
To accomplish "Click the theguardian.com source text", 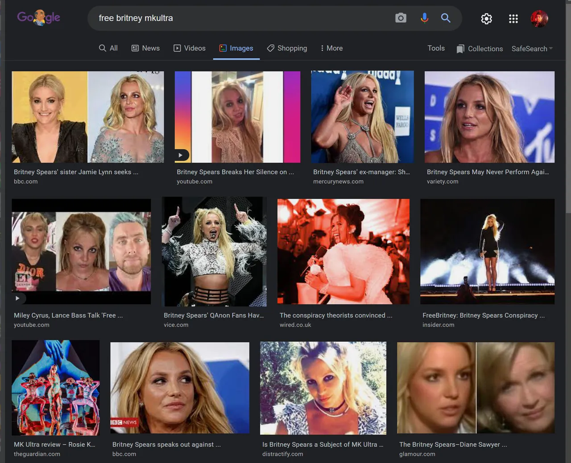I will 37,455.
